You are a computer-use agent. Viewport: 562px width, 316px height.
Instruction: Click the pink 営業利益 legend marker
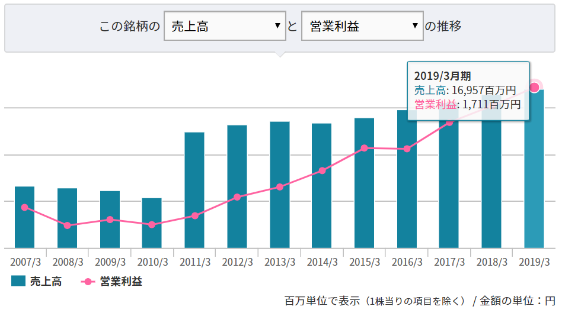87,282
